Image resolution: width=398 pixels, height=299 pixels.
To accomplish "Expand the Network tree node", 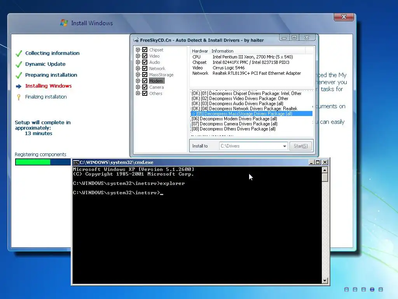I will (138, 69).
